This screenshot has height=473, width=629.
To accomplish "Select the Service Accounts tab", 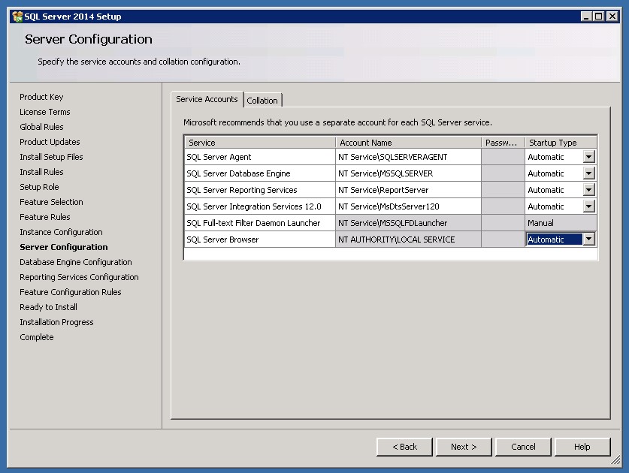I will point(207,99).
